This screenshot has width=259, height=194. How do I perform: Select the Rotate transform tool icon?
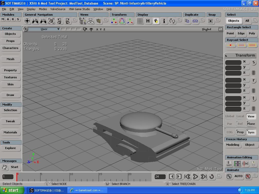(x=122, y=21)
